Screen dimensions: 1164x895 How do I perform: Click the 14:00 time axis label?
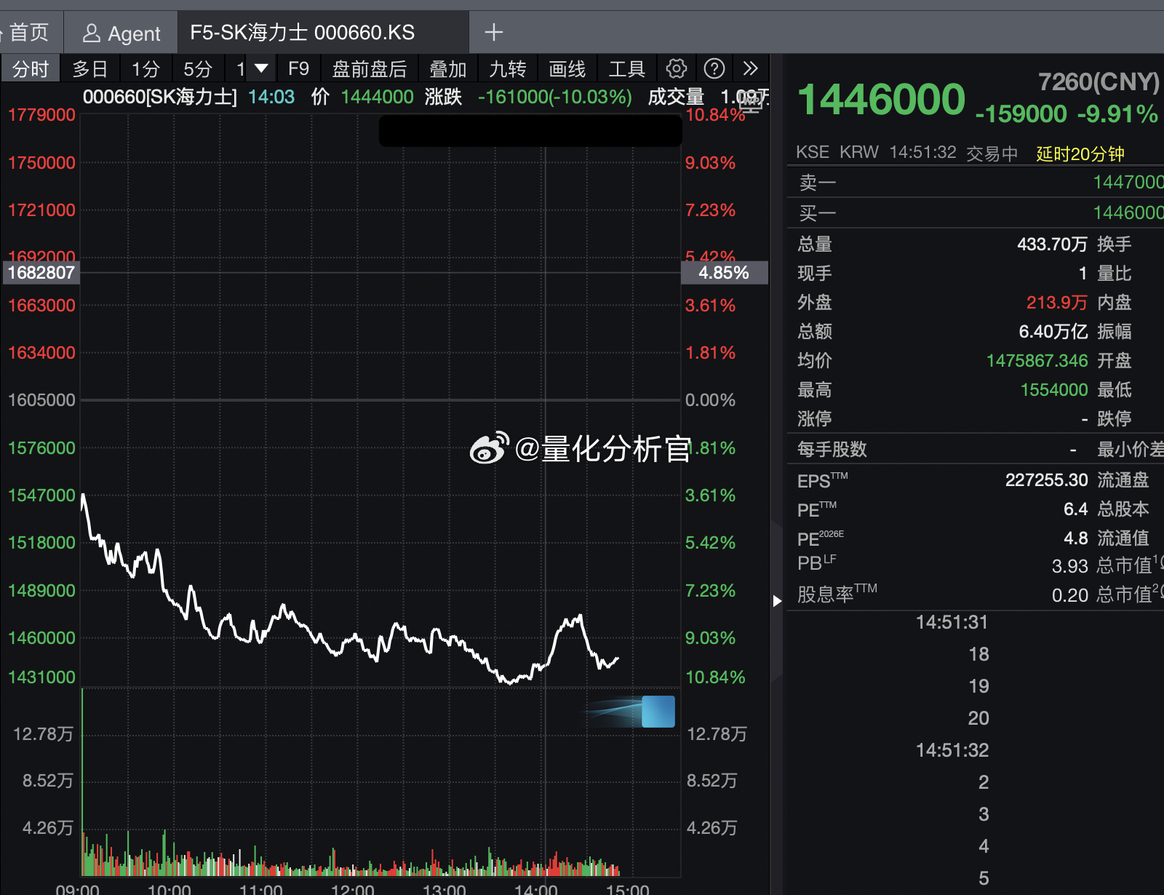(x=535, y=889)
